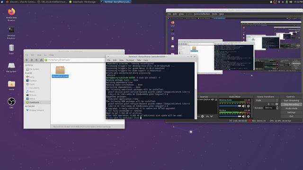Screen dimensions: 303x170
Task: Open Desktop in File Manager places
Action: pyautogui.click(x=32, y=81)
